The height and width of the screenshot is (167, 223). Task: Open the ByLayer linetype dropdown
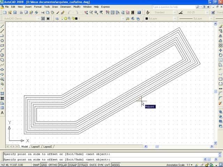(211, 18)
